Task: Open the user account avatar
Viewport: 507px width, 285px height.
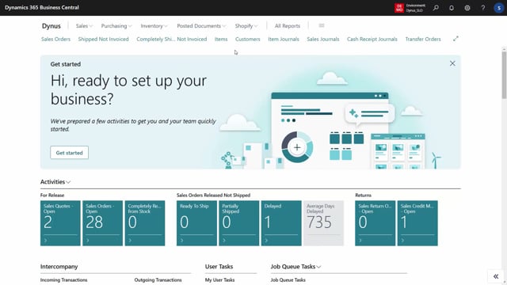Action: point(498,8)
